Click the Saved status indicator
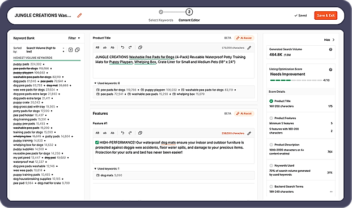This screenshot has height=208, width=352. click(x=300, y=15)
